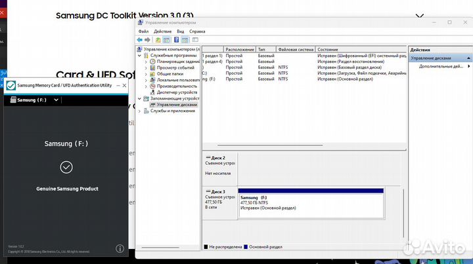Click the rightmost view layout toolbar icon
The image size is (473, 264).
(195, 40)
